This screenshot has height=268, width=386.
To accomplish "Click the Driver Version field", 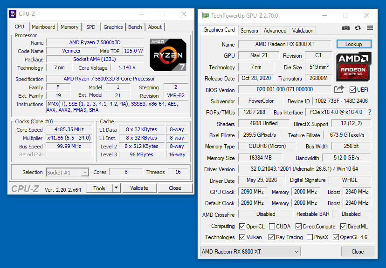I will coord(304,169).
